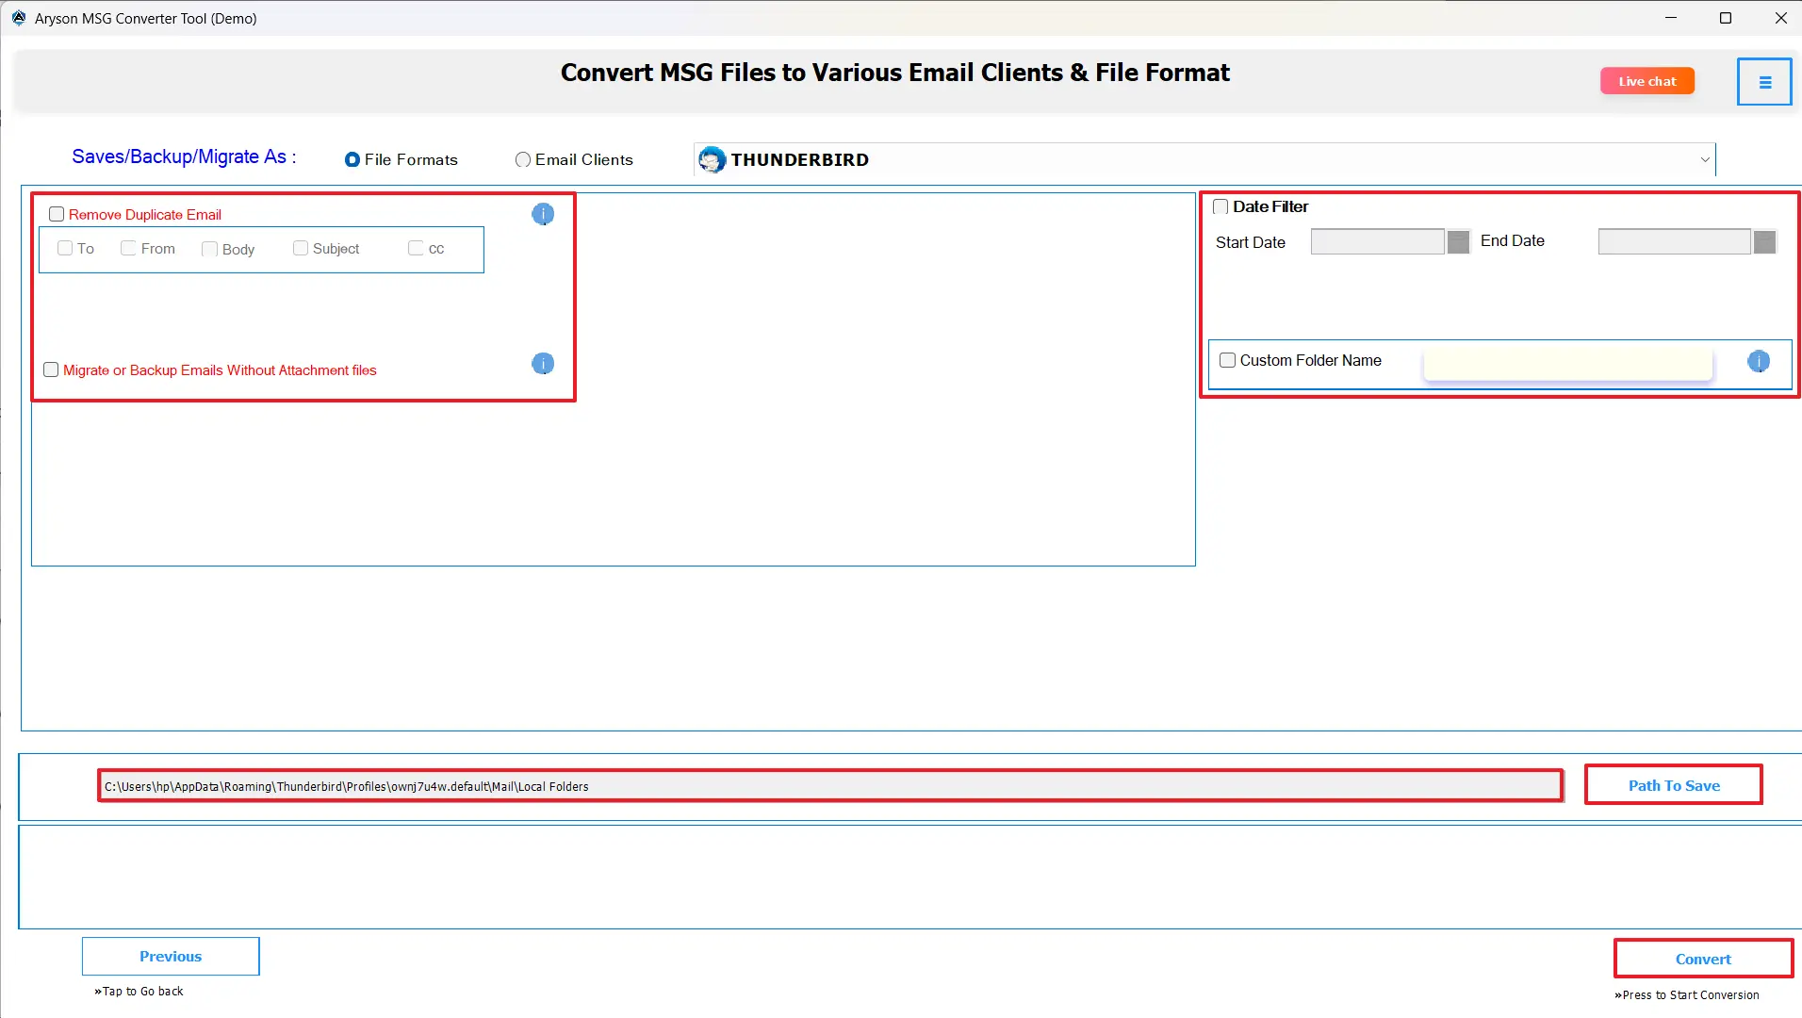Tick the cc duplicate filter checkbox
1802x1018 pixels.
tap(416, 248)
